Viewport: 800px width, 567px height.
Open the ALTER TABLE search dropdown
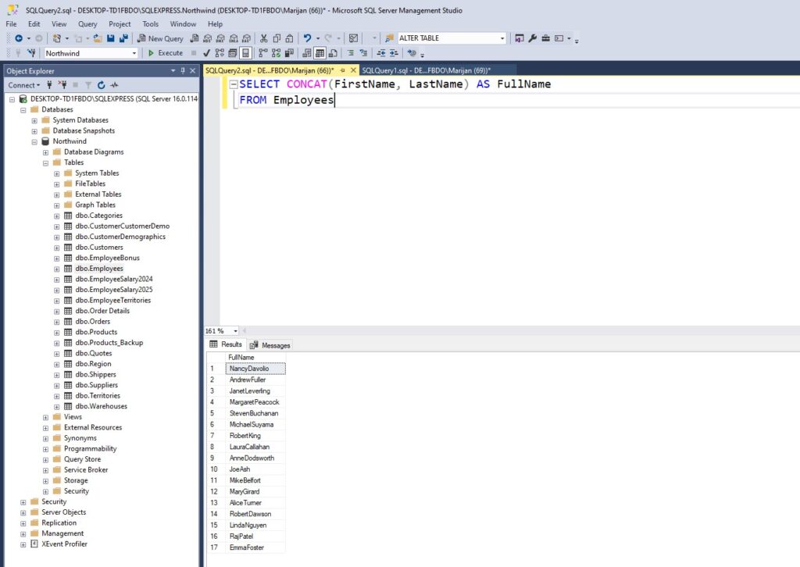pyautogui.click(x=502, y=38)
